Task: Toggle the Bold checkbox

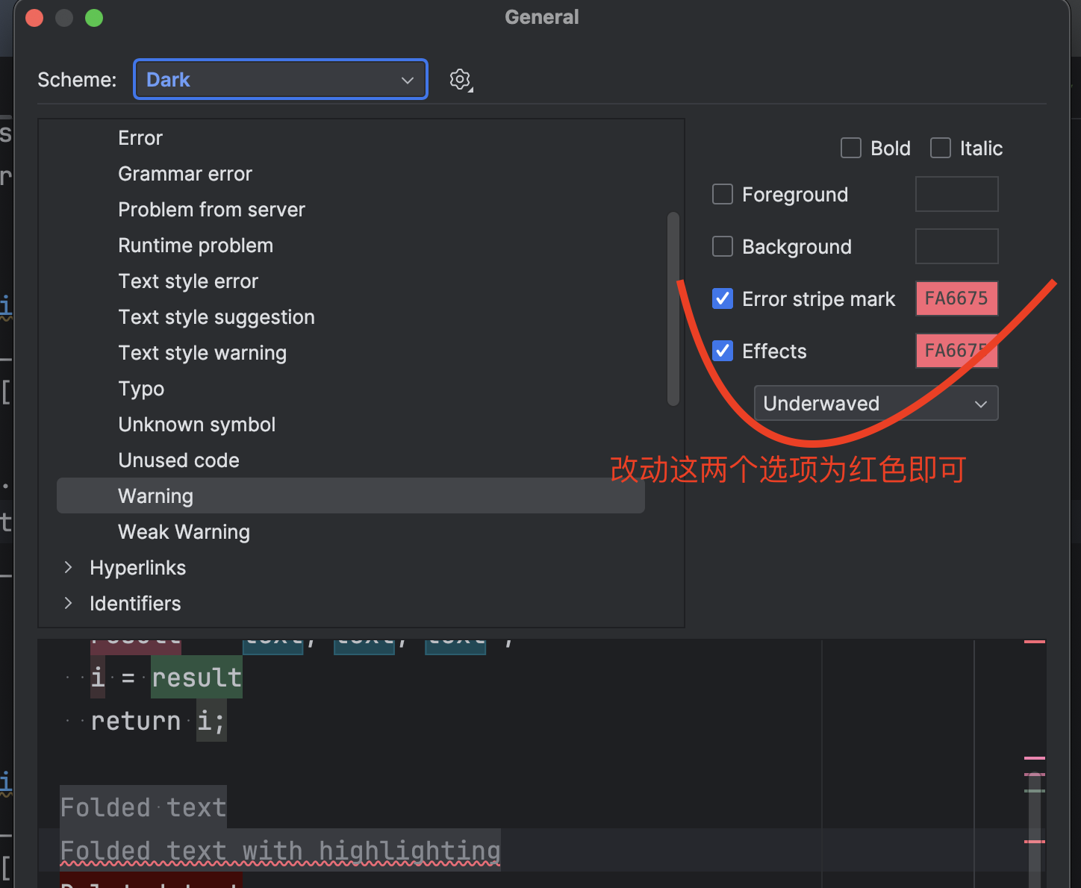Action: [x=851, y=148]
